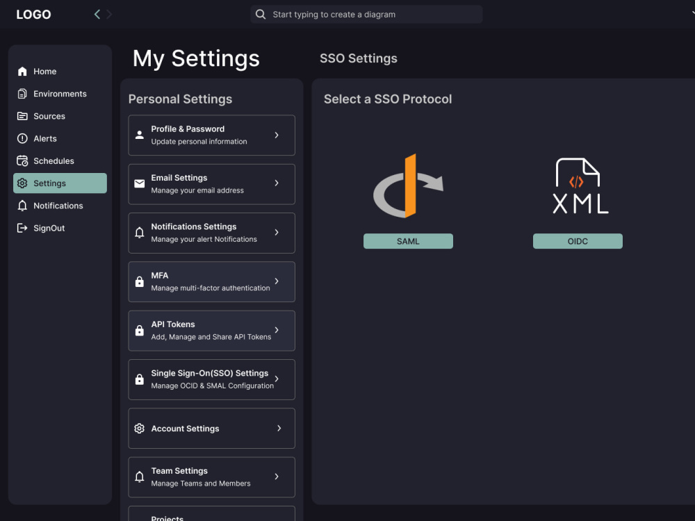Expand Notifications Settings chevron

tap(277, 232)
